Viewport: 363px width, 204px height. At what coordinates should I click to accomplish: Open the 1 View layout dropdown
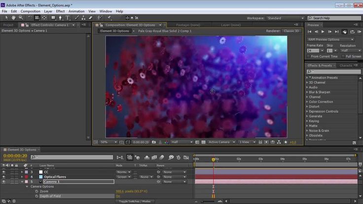coord(247,142)
